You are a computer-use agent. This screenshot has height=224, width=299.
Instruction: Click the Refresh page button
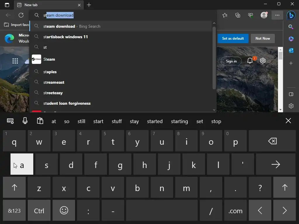click(x=21, y=15)
